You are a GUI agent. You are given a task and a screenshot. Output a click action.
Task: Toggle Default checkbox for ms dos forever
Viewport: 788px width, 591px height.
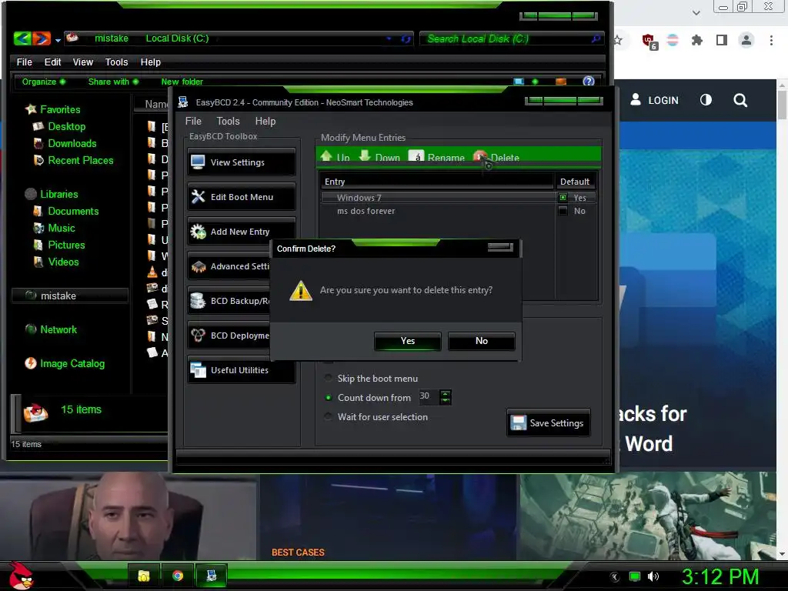563,211
